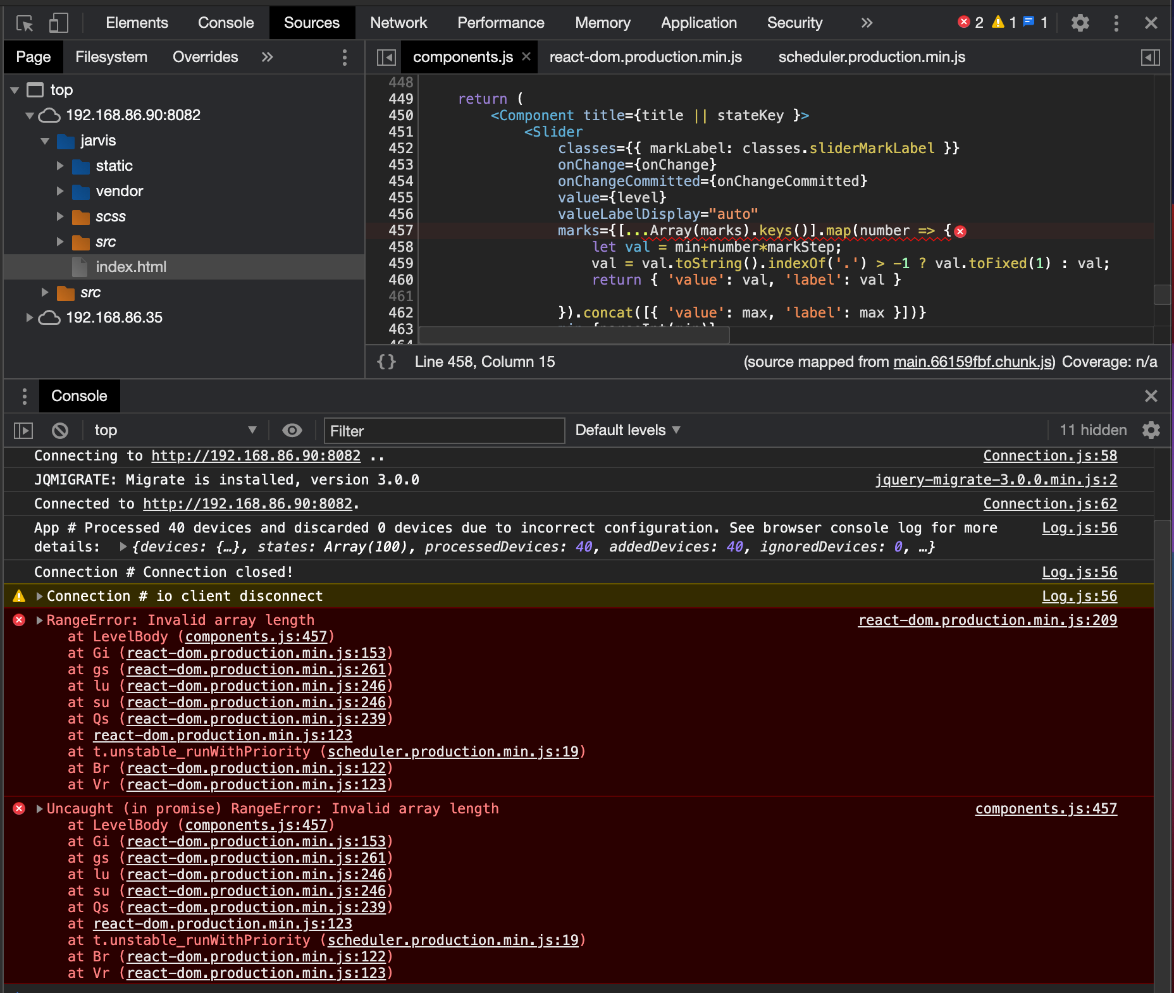Pretty-print the source with curly braces icon
1174x993 pixels.
(386, 362)
